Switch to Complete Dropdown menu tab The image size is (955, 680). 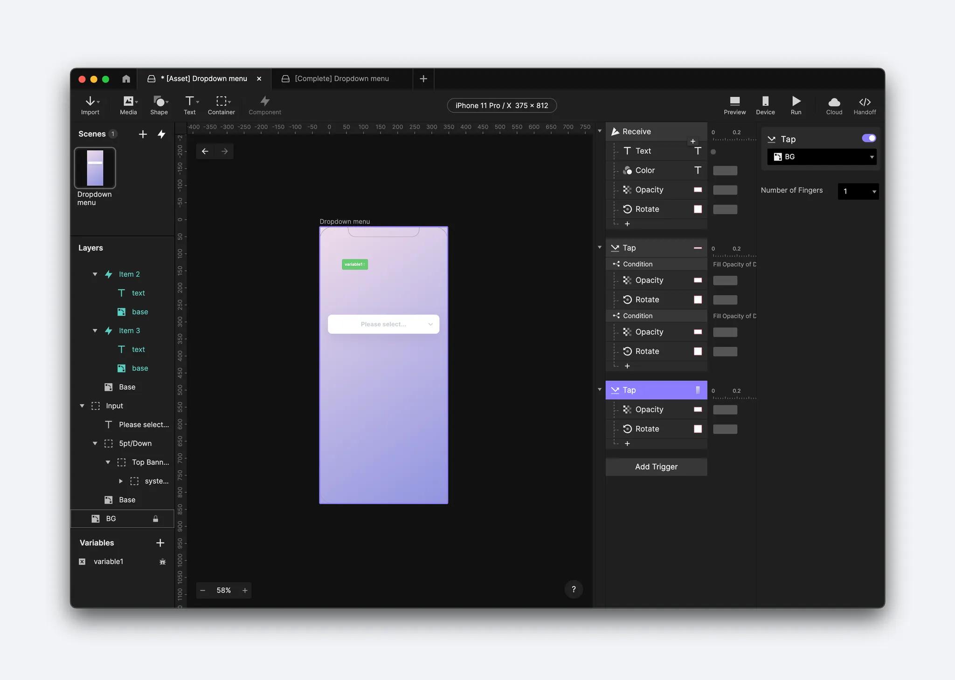pos(341,79)
